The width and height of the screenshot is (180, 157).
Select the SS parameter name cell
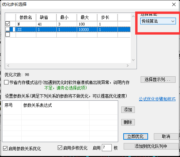point(26,30)
